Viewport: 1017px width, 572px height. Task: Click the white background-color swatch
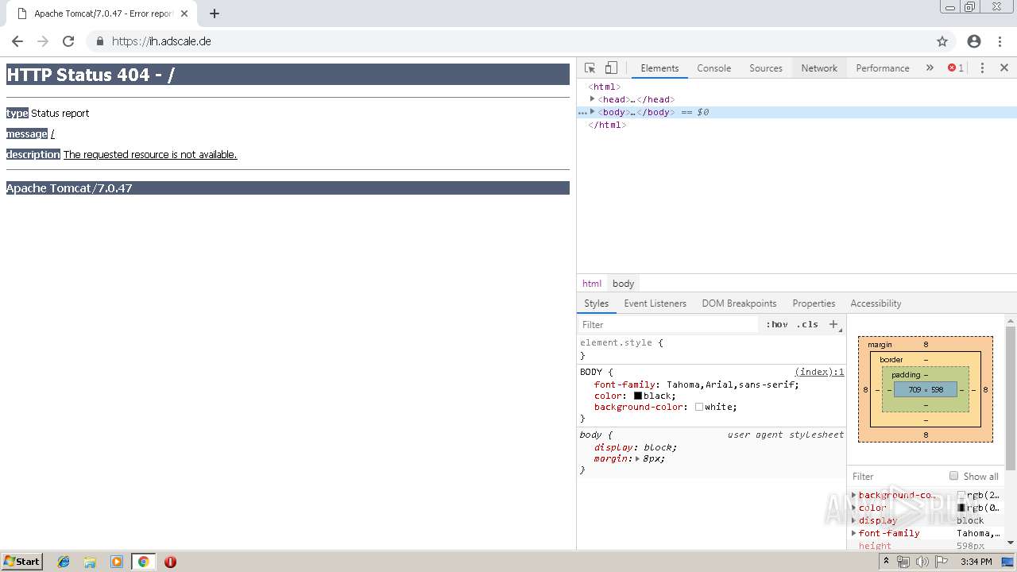[x=699, y=407]
